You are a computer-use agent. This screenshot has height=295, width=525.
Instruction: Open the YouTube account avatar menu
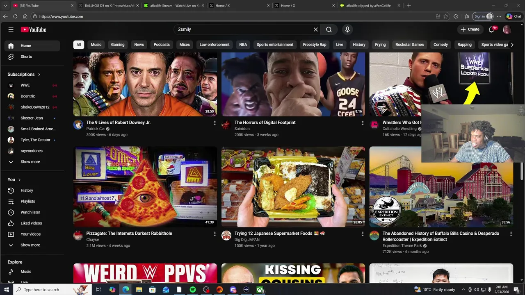507,29
